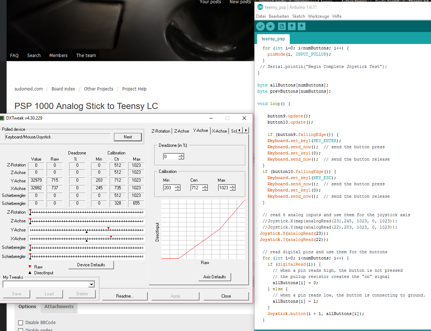Click the Arduino logo in title bar

(260, 7)
